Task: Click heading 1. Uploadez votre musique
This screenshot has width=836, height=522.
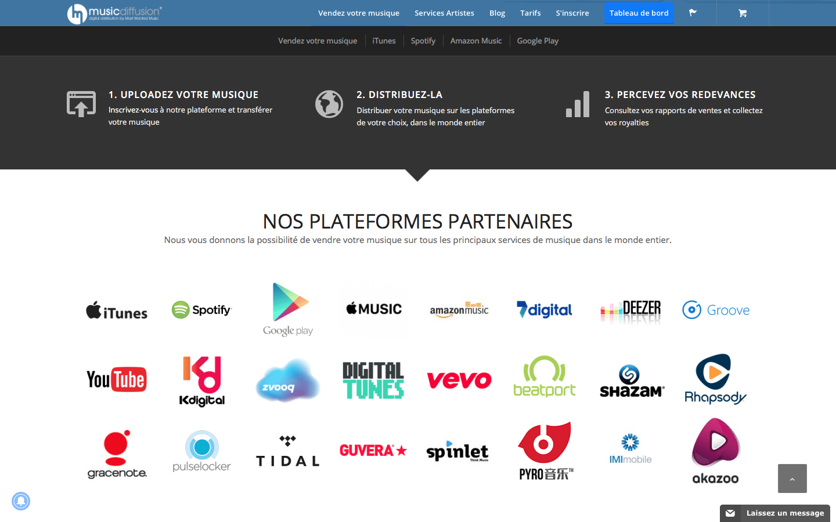Action: [x=183, y=95]
